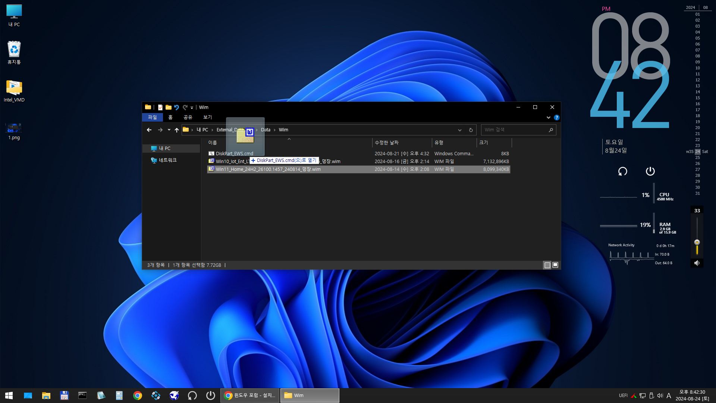
Task: Open the 파일 ribbon tab
Action: coord(153,117)
